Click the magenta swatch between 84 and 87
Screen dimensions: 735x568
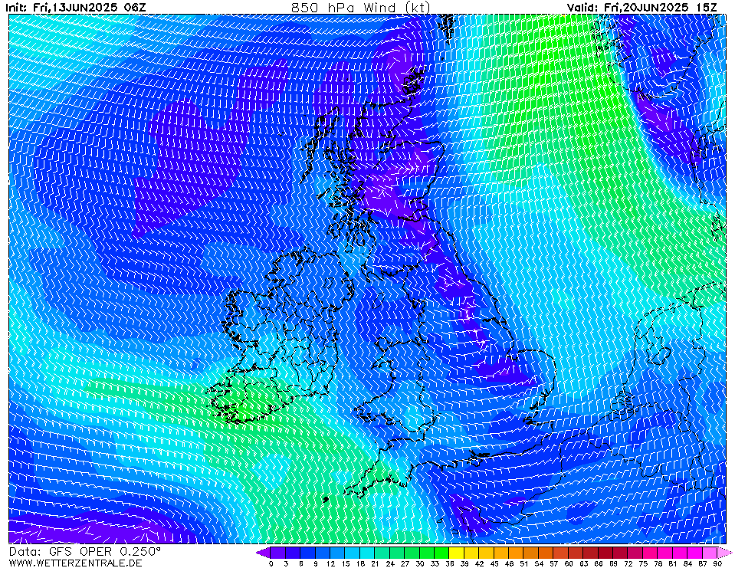click(x=694, y=553)
